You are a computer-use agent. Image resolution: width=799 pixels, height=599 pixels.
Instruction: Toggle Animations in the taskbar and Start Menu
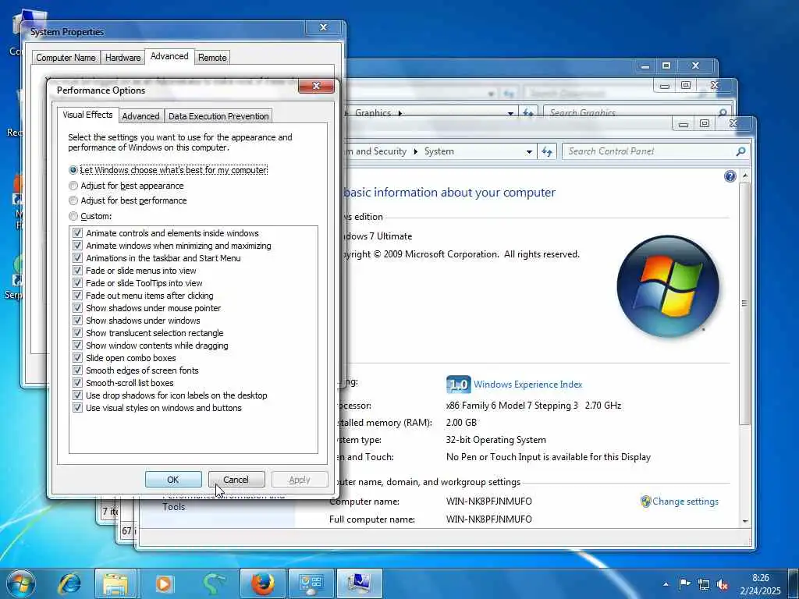pos(77,258)
